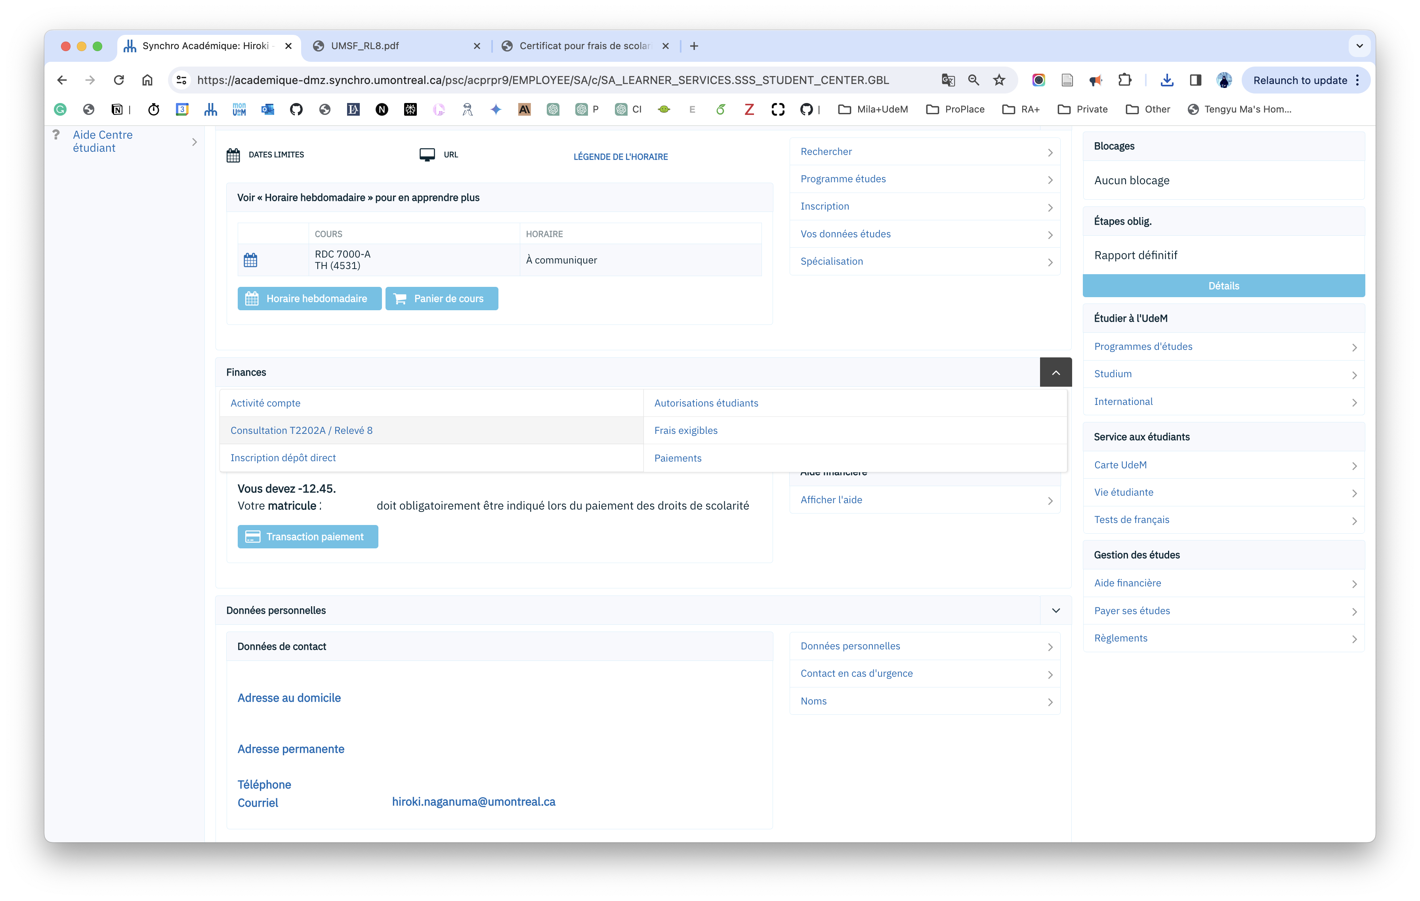Open the Outlook bookmark
Viewport: 1420px width, 901px height.
268,109
